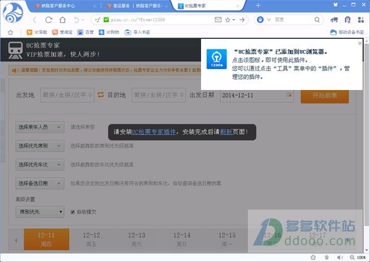Click the undo closed tab icon
The width and height of the screenshot is (370, 262).
pos(76,20)
